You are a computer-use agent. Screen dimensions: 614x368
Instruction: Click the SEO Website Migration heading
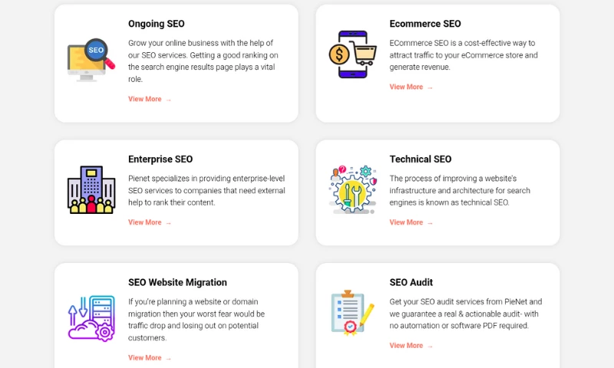[x=177, y=282]
